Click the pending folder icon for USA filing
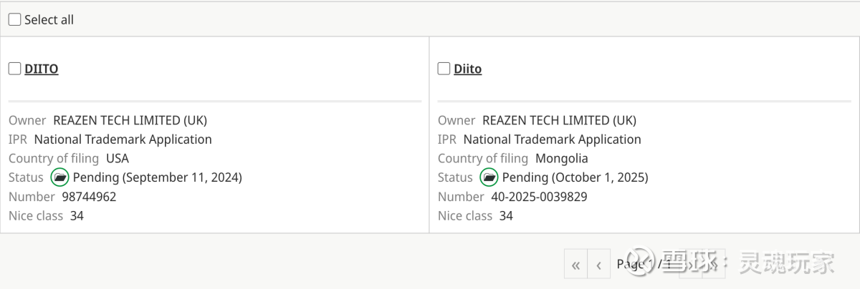The height and width of the screenshot is (289, 860). pyautogui.click(x=60, y=177)
